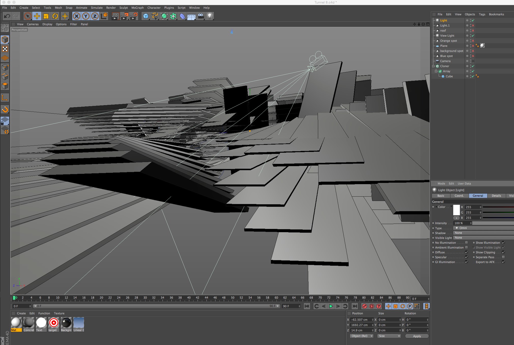Switch to the Details tab in Light settings

point(496,195)
